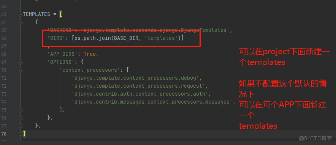Viewport: 336px width, 145px height.
Task: Click the 'OPTIONS' key
Action: click(60, 62)
